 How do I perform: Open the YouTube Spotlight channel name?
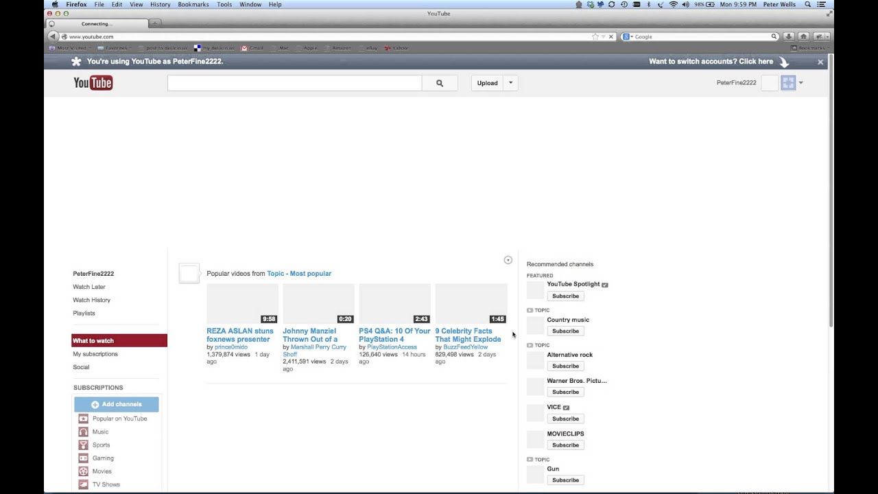click(x=573, y=284)
